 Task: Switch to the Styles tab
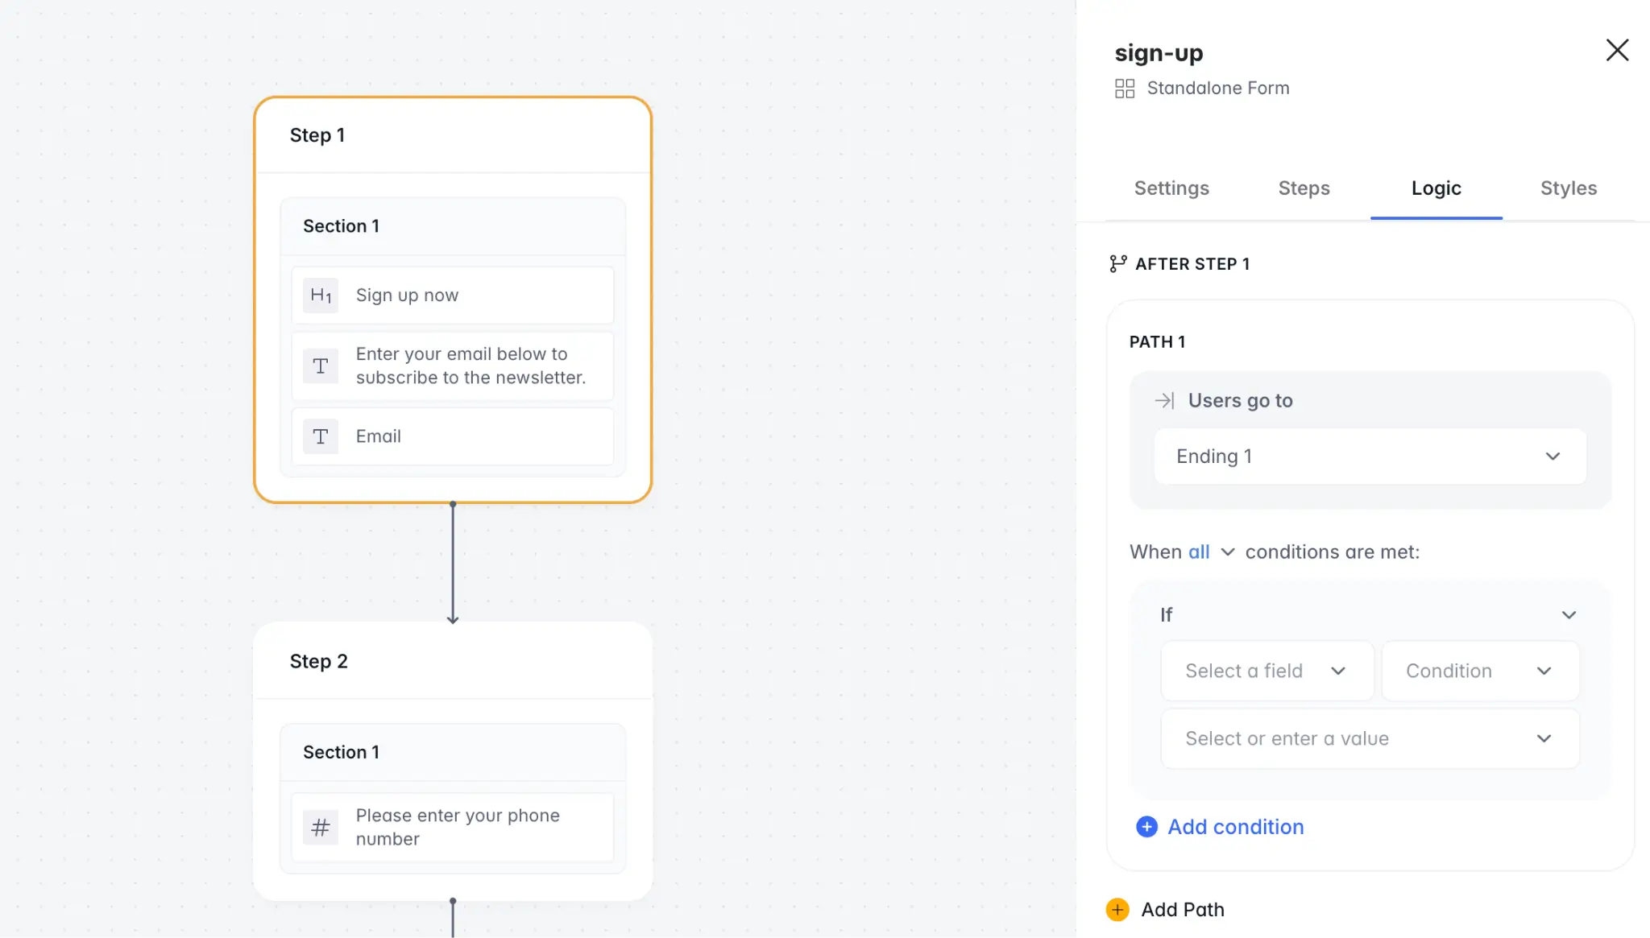[1568, 188]
